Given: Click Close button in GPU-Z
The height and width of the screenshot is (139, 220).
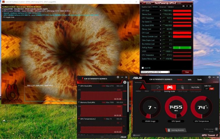Looking at the screenshot, I should click(x=187, y=72).
